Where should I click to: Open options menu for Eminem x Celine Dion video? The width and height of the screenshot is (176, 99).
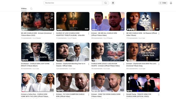[x=53, y=94]
